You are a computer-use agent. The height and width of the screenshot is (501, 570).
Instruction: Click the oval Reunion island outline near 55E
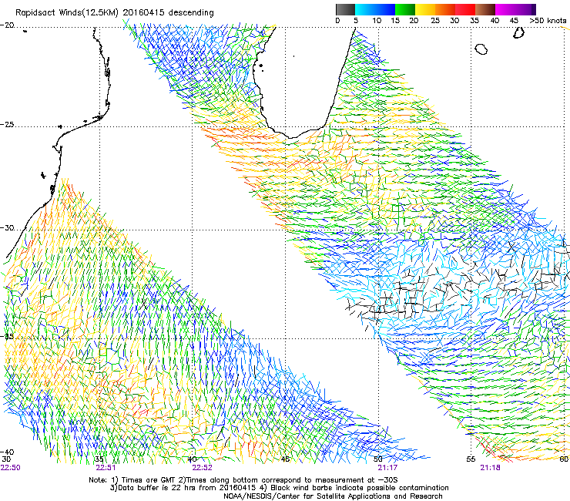pyautogui.click(x=481, y=49)
